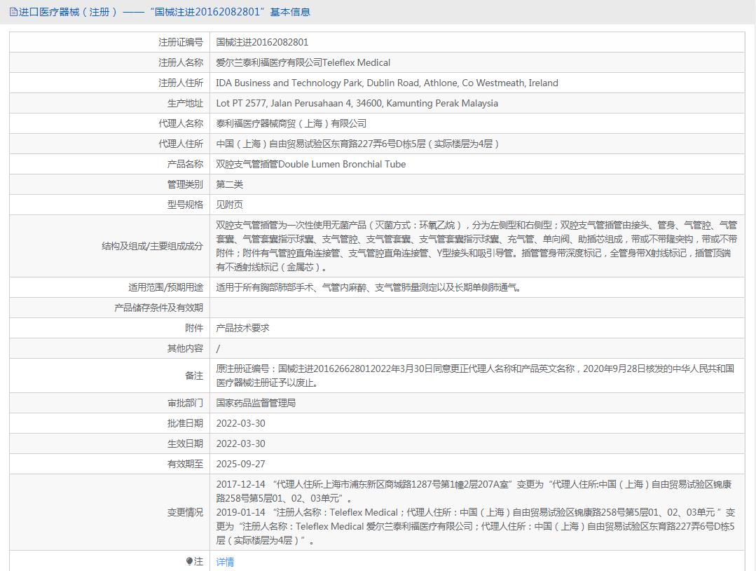Select the 2019-01-14 change record text

[x=476, y=527]
